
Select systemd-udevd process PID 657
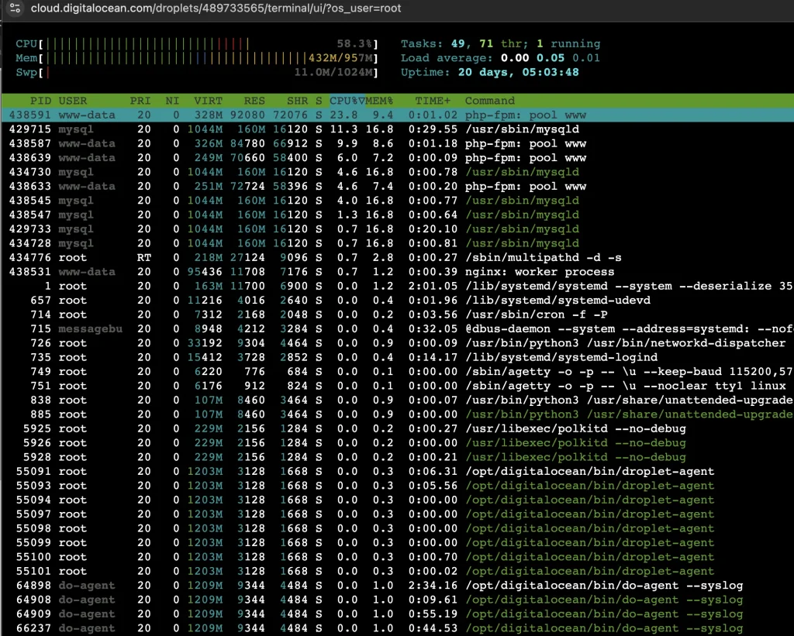397,300
